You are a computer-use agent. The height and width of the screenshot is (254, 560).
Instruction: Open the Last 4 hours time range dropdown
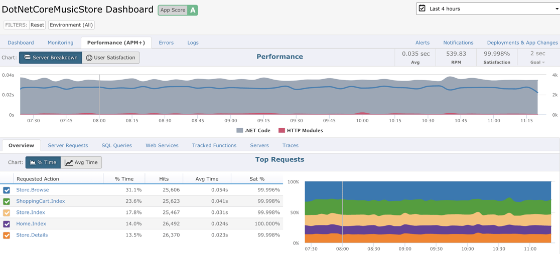(487, 9)
